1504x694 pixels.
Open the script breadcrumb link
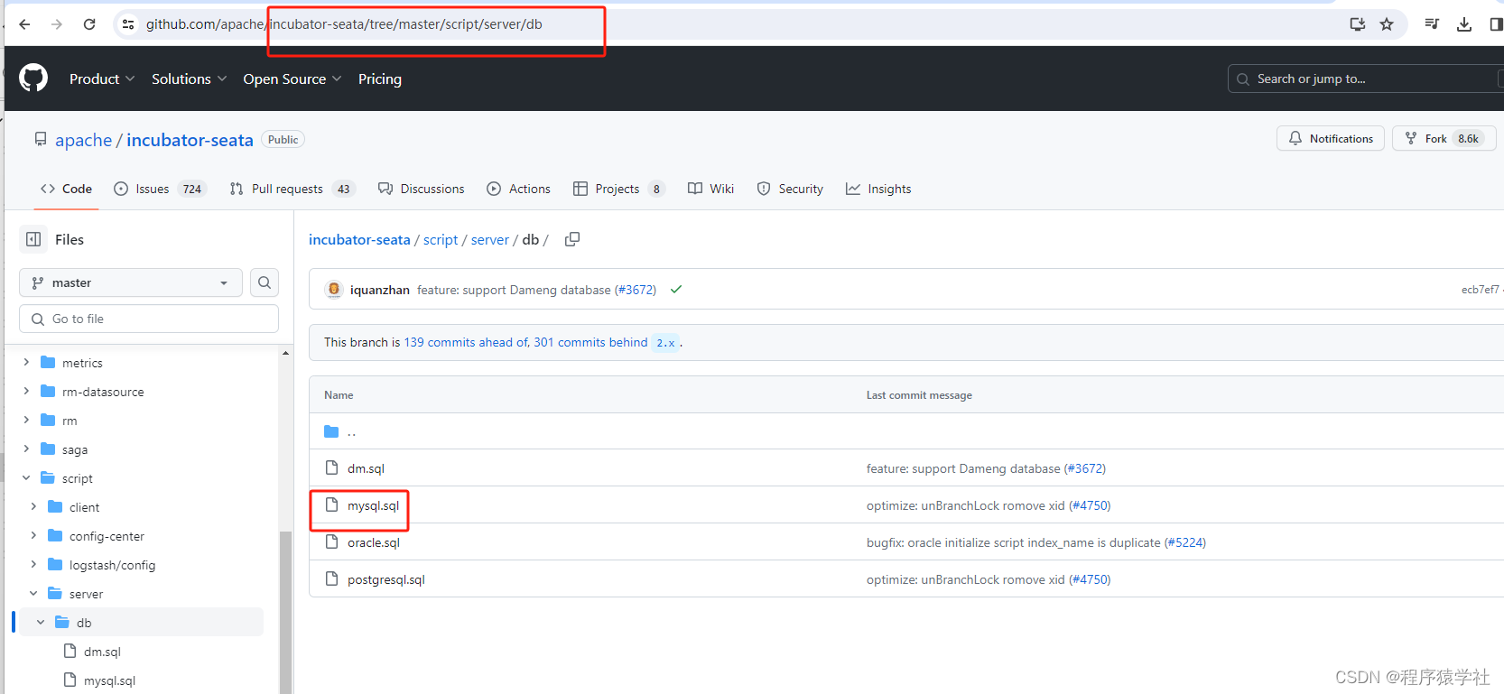pos(441,239)
